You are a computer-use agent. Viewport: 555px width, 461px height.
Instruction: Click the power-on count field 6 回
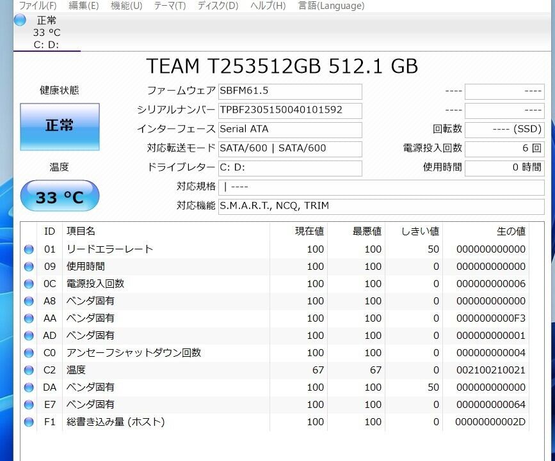pos(504,149)
